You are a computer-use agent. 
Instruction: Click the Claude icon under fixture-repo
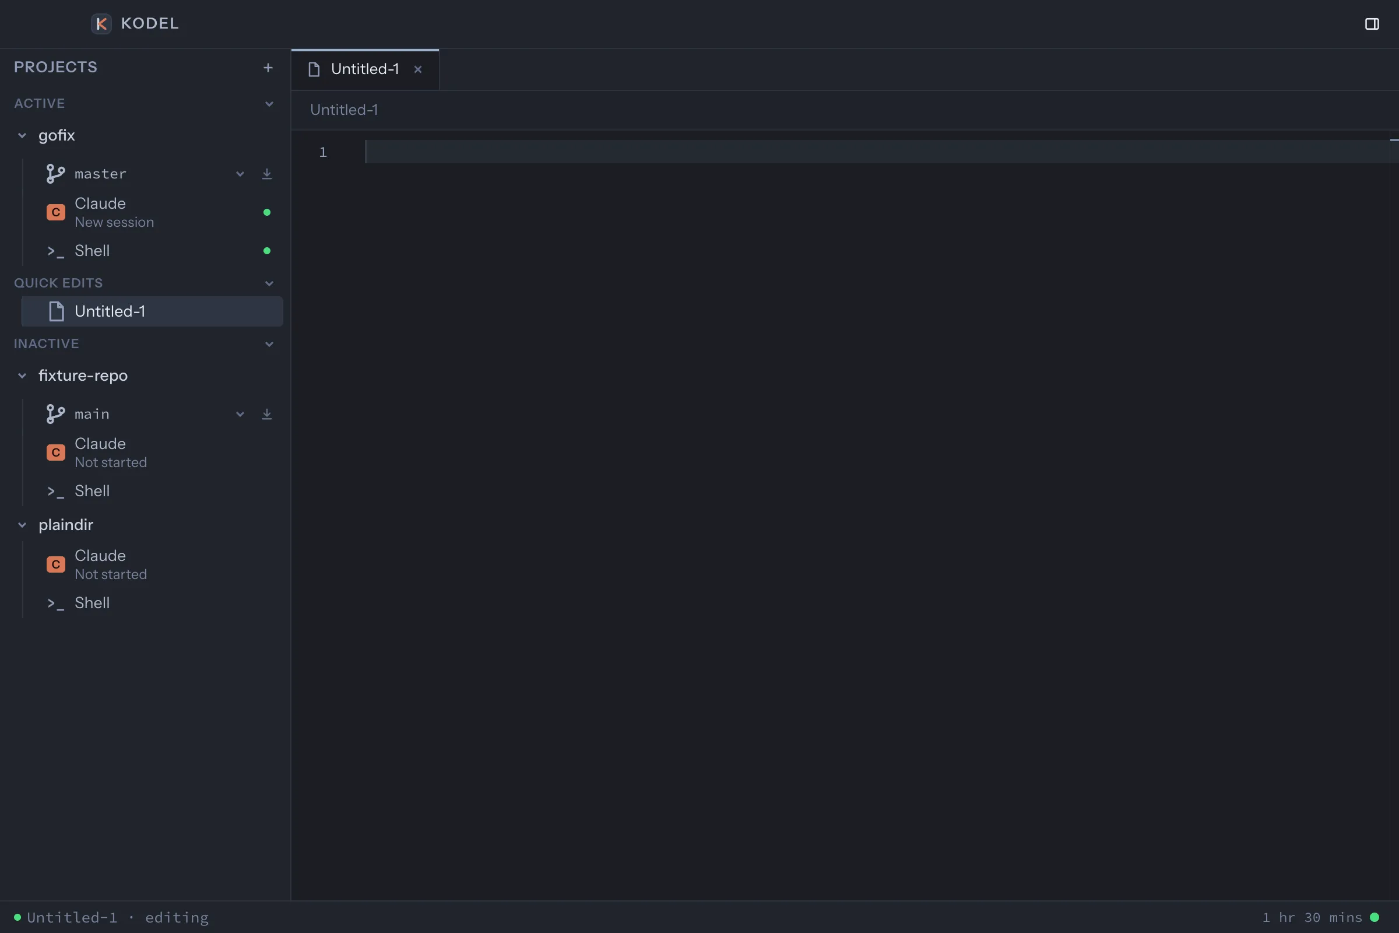coord(56,453)
